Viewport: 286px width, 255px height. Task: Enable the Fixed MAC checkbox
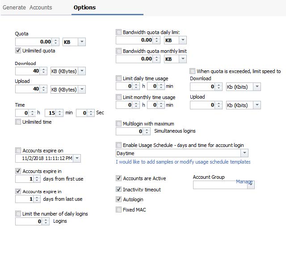click(x=118, y=210)
